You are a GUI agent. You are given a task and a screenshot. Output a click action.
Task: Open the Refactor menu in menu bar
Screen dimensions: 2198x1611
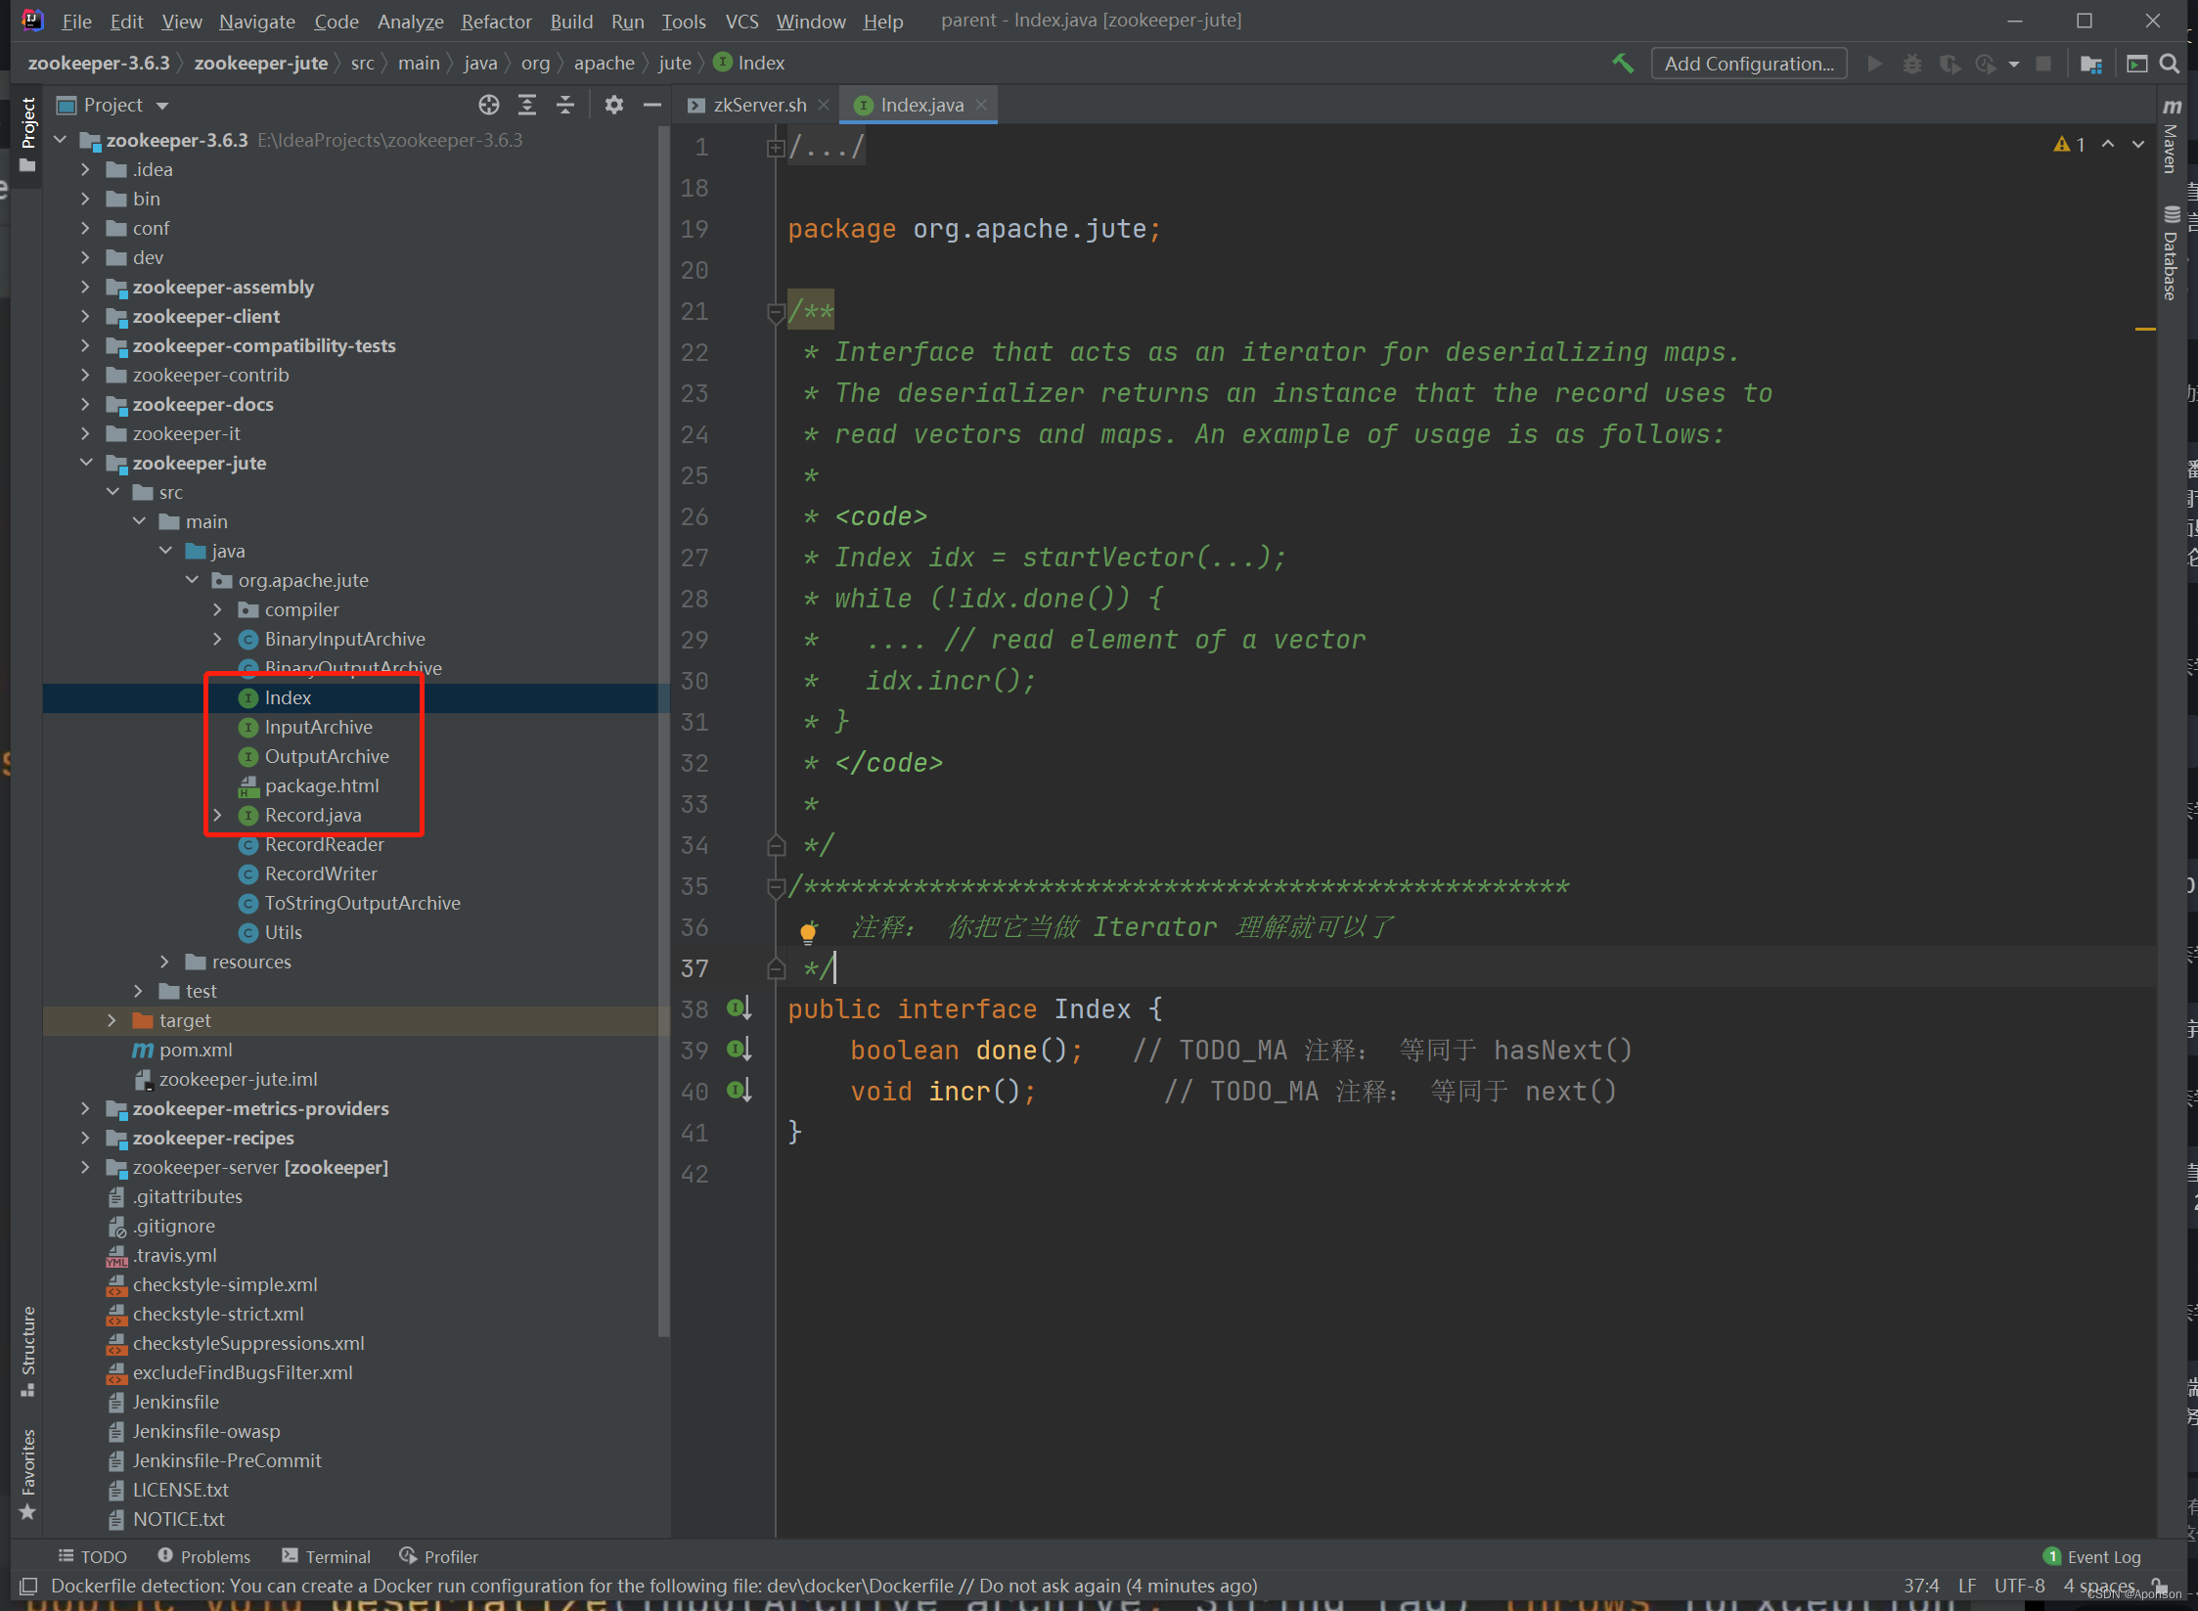[497, 19]
